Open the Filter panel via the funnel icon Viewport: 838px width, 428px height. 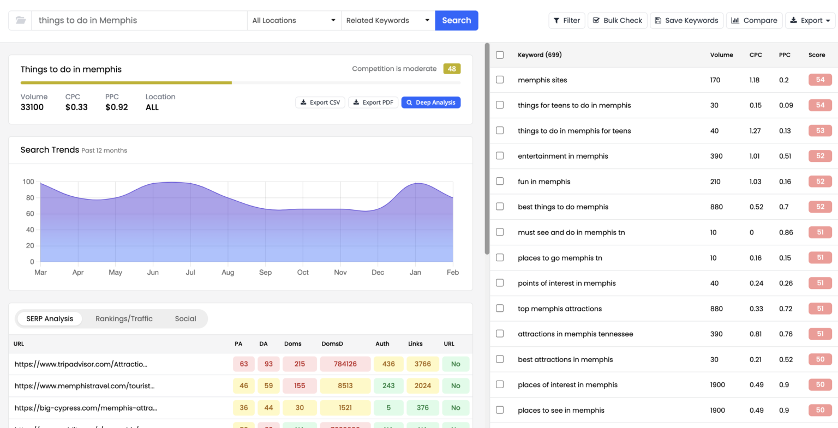pyautogui.click(x=556, y=20)
